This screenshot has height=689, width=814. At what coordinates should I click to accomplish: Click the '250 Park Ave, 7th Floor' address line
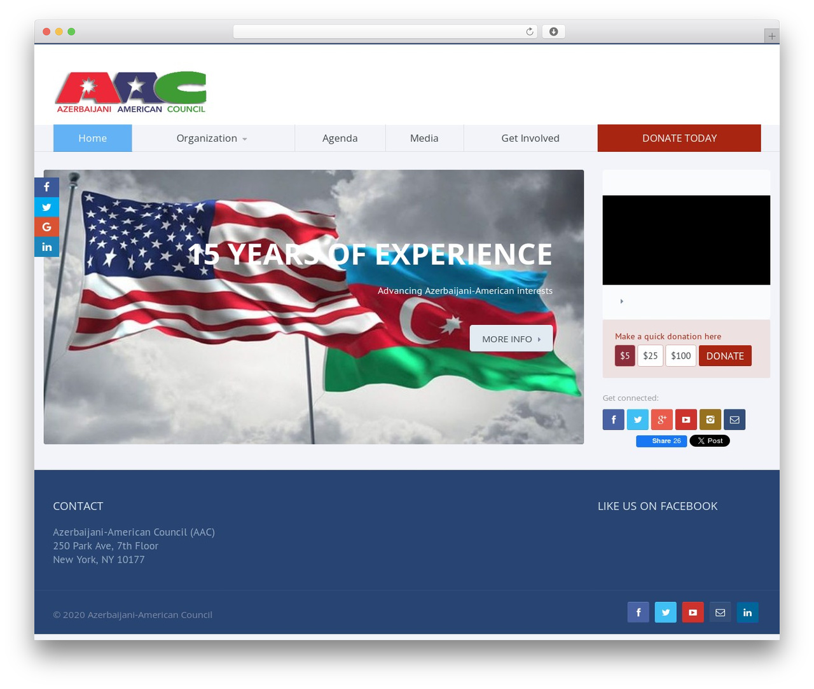tap(106, 546)
